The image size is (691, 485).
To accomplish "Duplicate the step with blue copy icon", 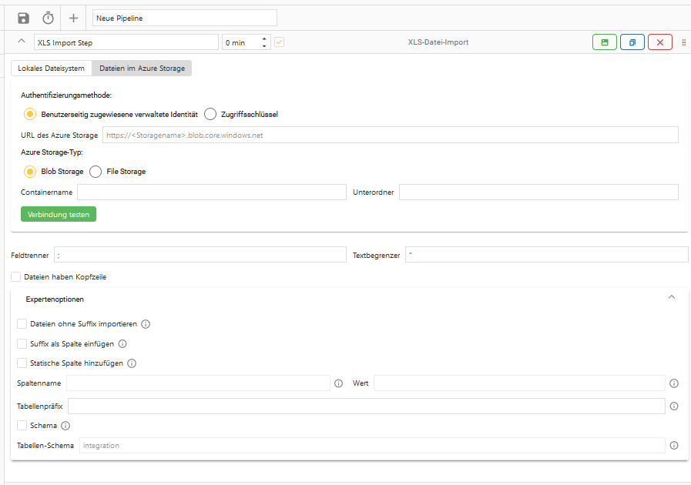I will point(632,42).
